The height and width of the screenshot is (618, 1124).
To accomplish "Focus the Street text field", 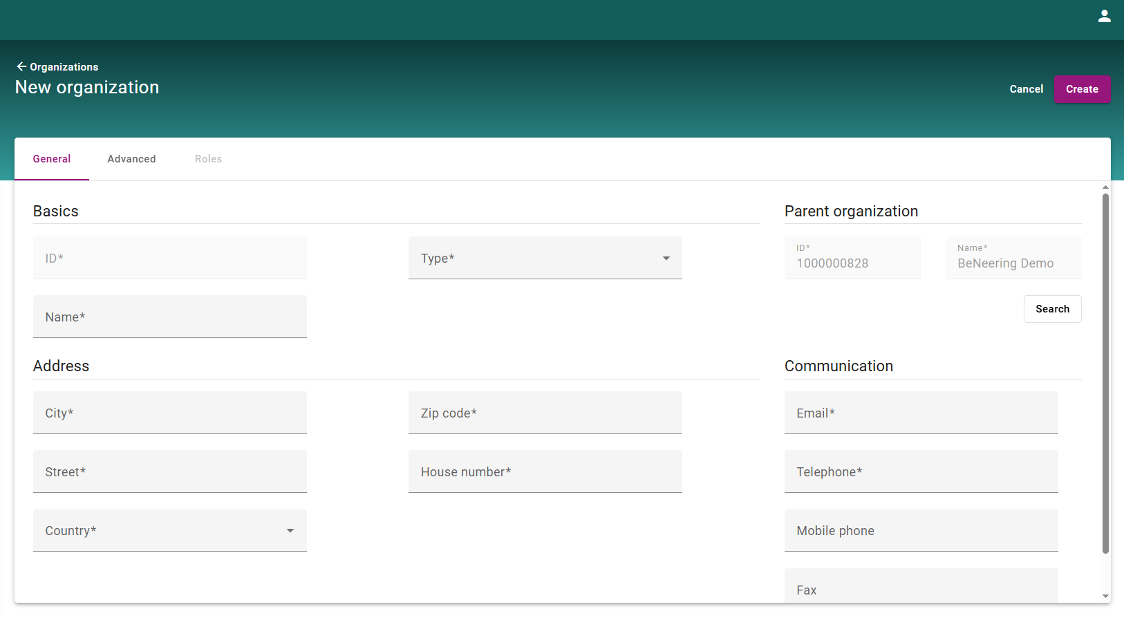I will click(169, 472).
